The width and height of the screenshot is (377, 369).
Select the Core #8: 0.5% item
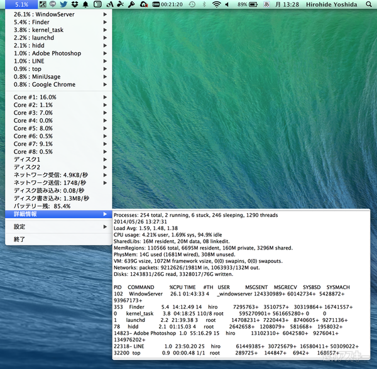click(58, 151)
